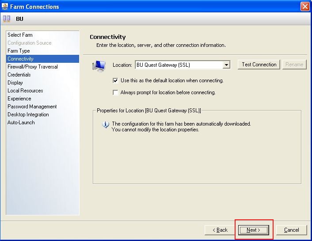Click the information icon in the properties box
312x241 pixels.
coord(106,125)
